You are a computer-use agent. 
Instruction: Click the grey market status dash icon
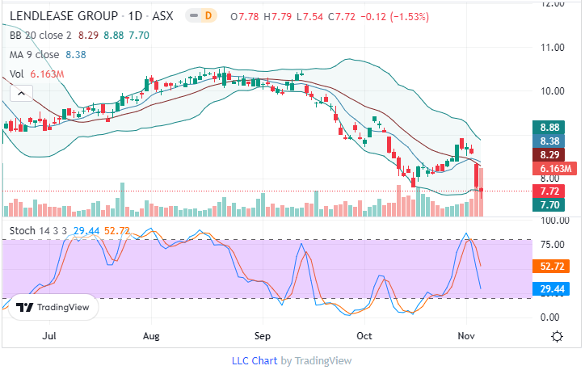pyautogui.click(x=192, y=16)
